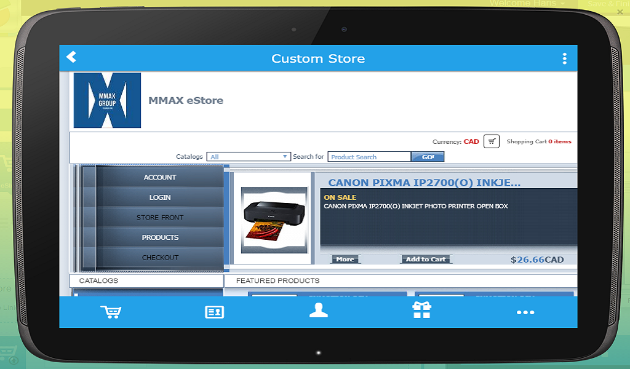Expand the Catalogs dropdown
630x369 pixels.
point(249,157)
